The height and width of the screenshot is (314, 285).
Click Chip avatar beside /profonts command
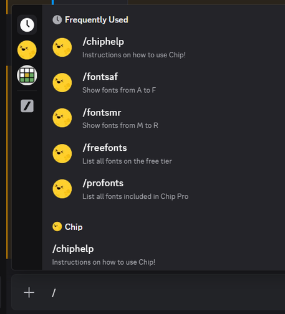[x=62, y=189]
